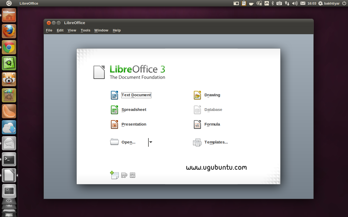348x217 pixels.
Task: Create a new Text Document
Action: [x=136, y=95]
